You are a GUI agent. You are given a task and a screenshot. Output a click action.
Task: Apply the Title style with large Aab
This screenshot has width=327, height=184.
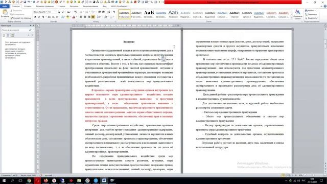pos(173,14)
